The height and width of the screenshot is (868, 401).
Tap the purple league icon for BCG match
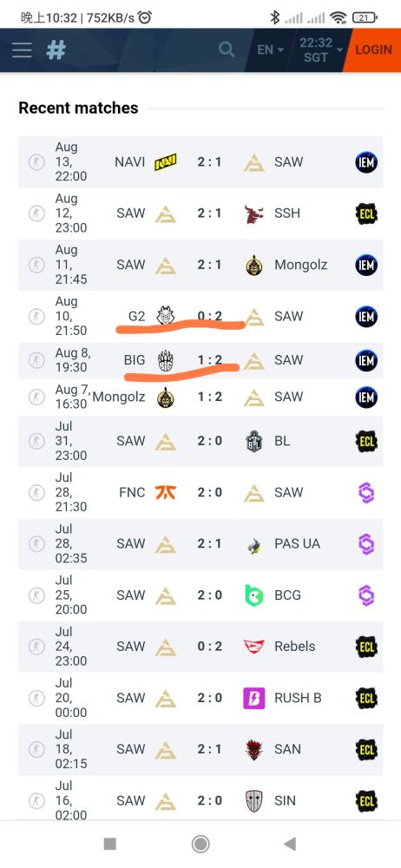(x=366, y=595)
